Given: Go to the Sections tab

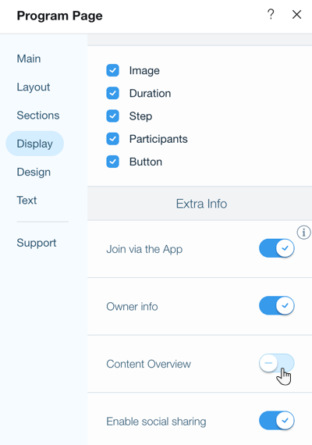Looking at the screenshot, I should tap(38, 116).
